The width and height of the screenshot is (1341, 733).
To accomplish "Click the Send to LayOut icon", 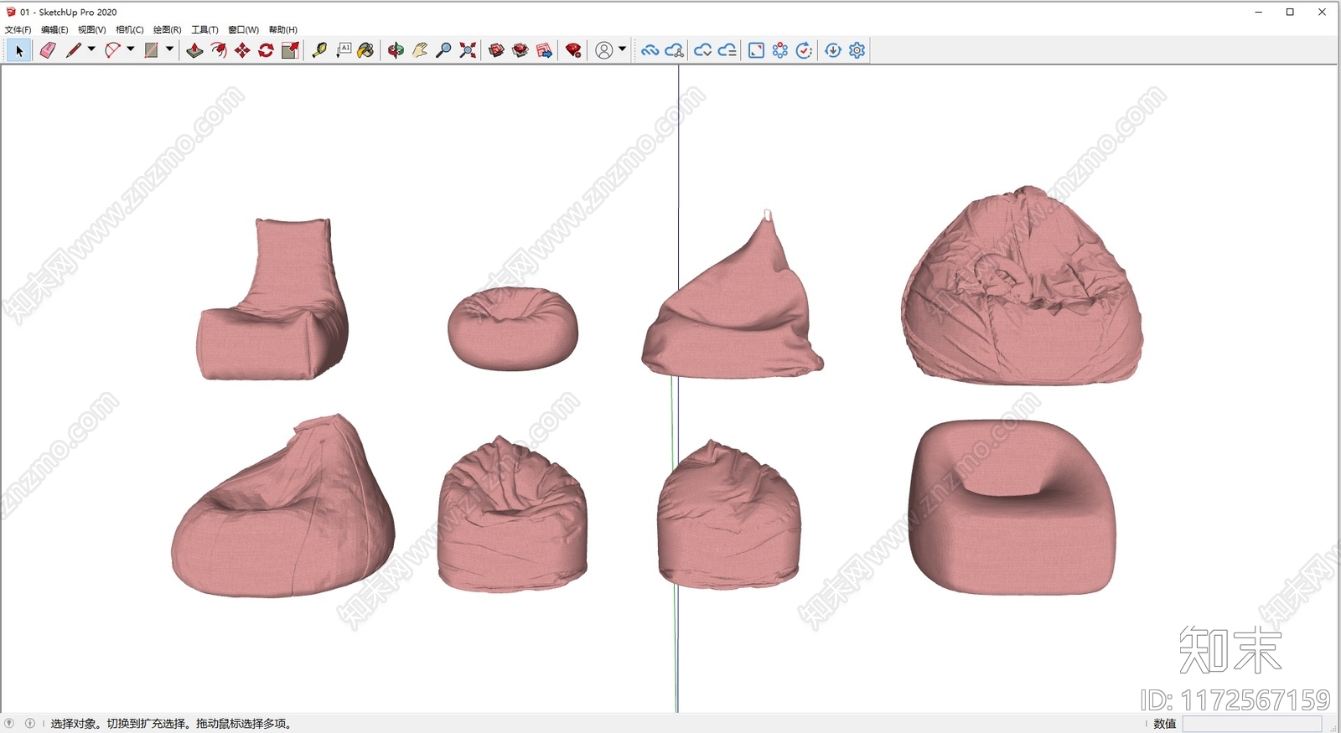I will 545,50.
